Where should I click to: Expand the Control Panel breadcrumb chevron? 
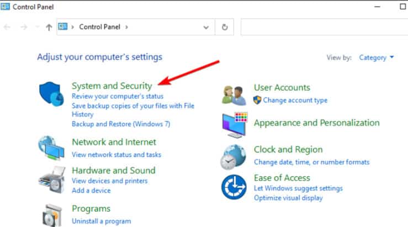(126, 27)
